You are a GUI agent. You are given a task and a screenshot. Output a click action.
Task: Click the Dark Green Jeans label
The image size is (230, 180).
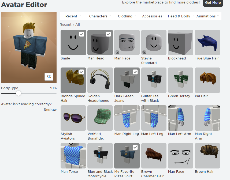tap(124, 98)
